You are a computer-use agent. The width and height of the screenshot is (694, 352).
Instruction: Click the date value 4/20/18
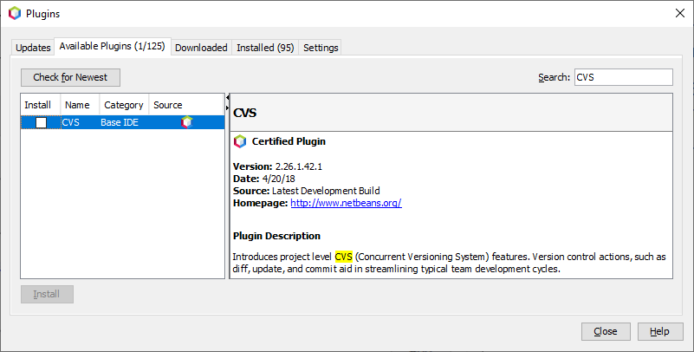[278, 179]
